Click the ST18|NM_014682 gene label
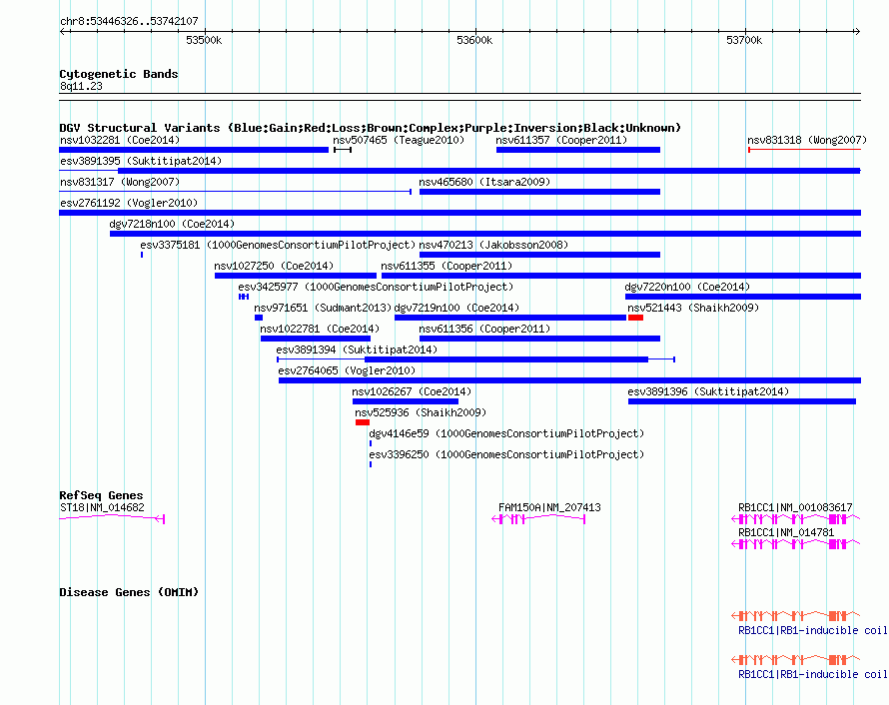 point(102,508)
